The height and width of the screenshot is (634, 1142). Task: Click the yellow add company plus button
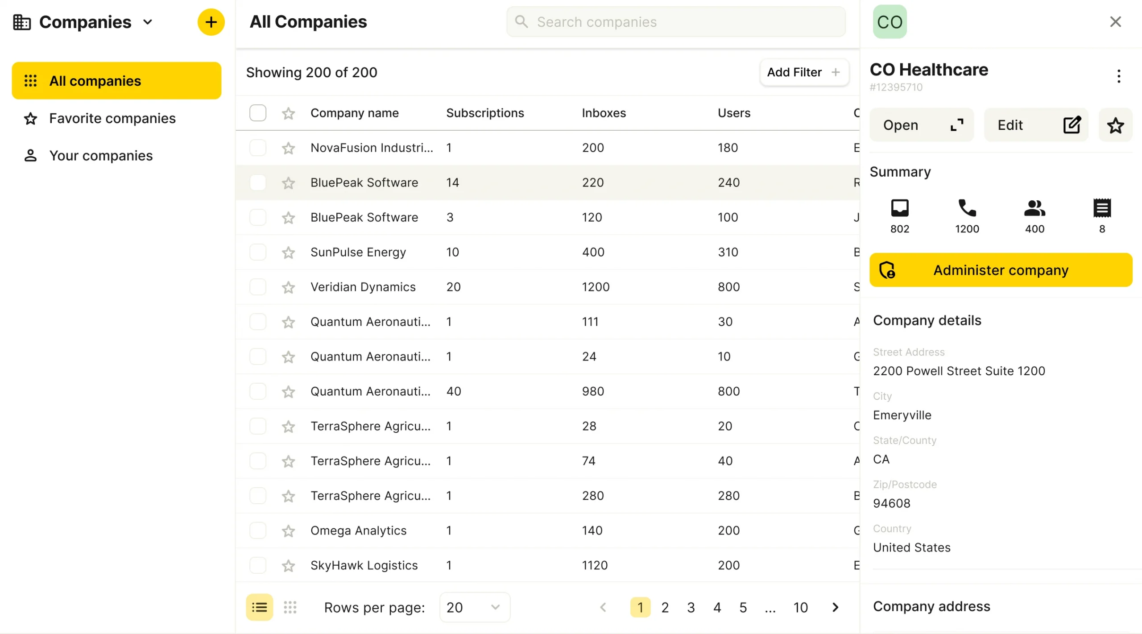(x=211, y=22)
